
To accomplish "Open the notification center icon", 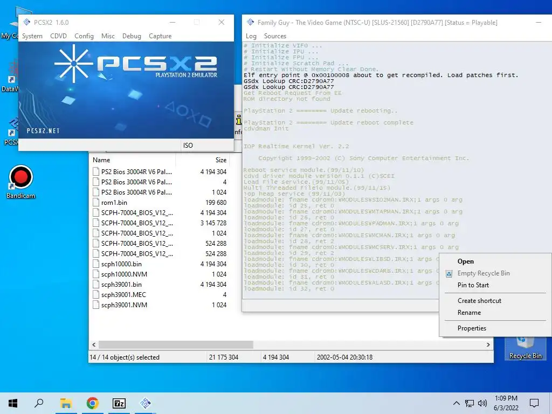I will click(534, 403).
